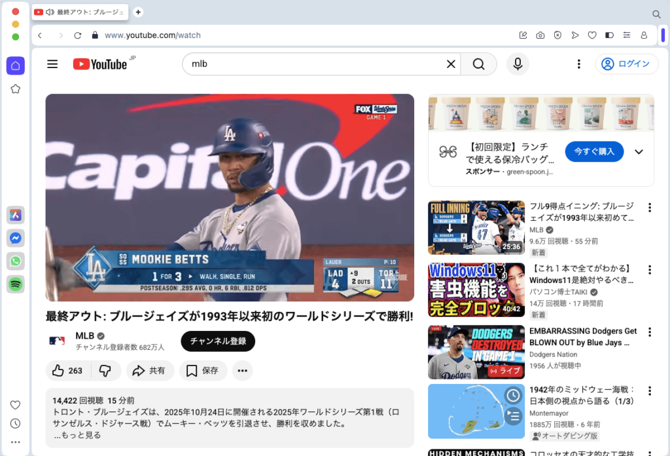Go to the YouTube home logo

(100, 64)
